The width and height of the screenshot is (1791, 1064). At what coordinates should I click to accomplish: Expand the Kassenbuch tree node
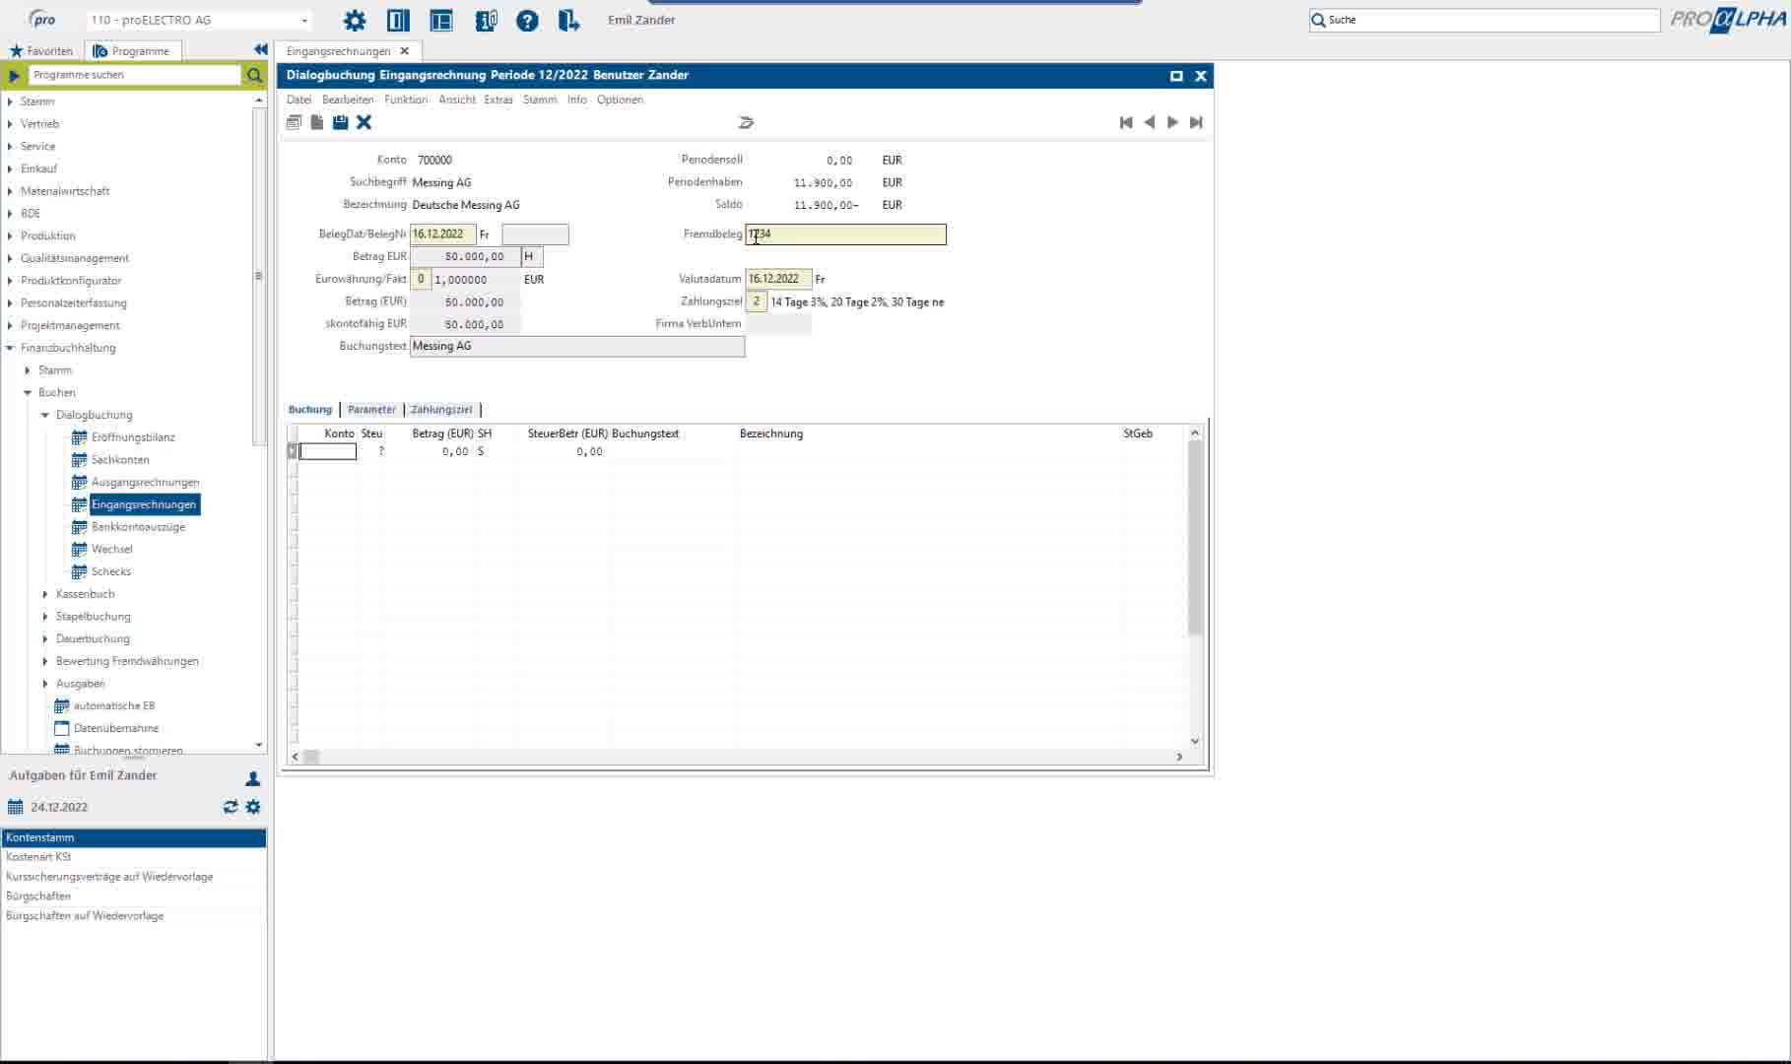point(45,594)
